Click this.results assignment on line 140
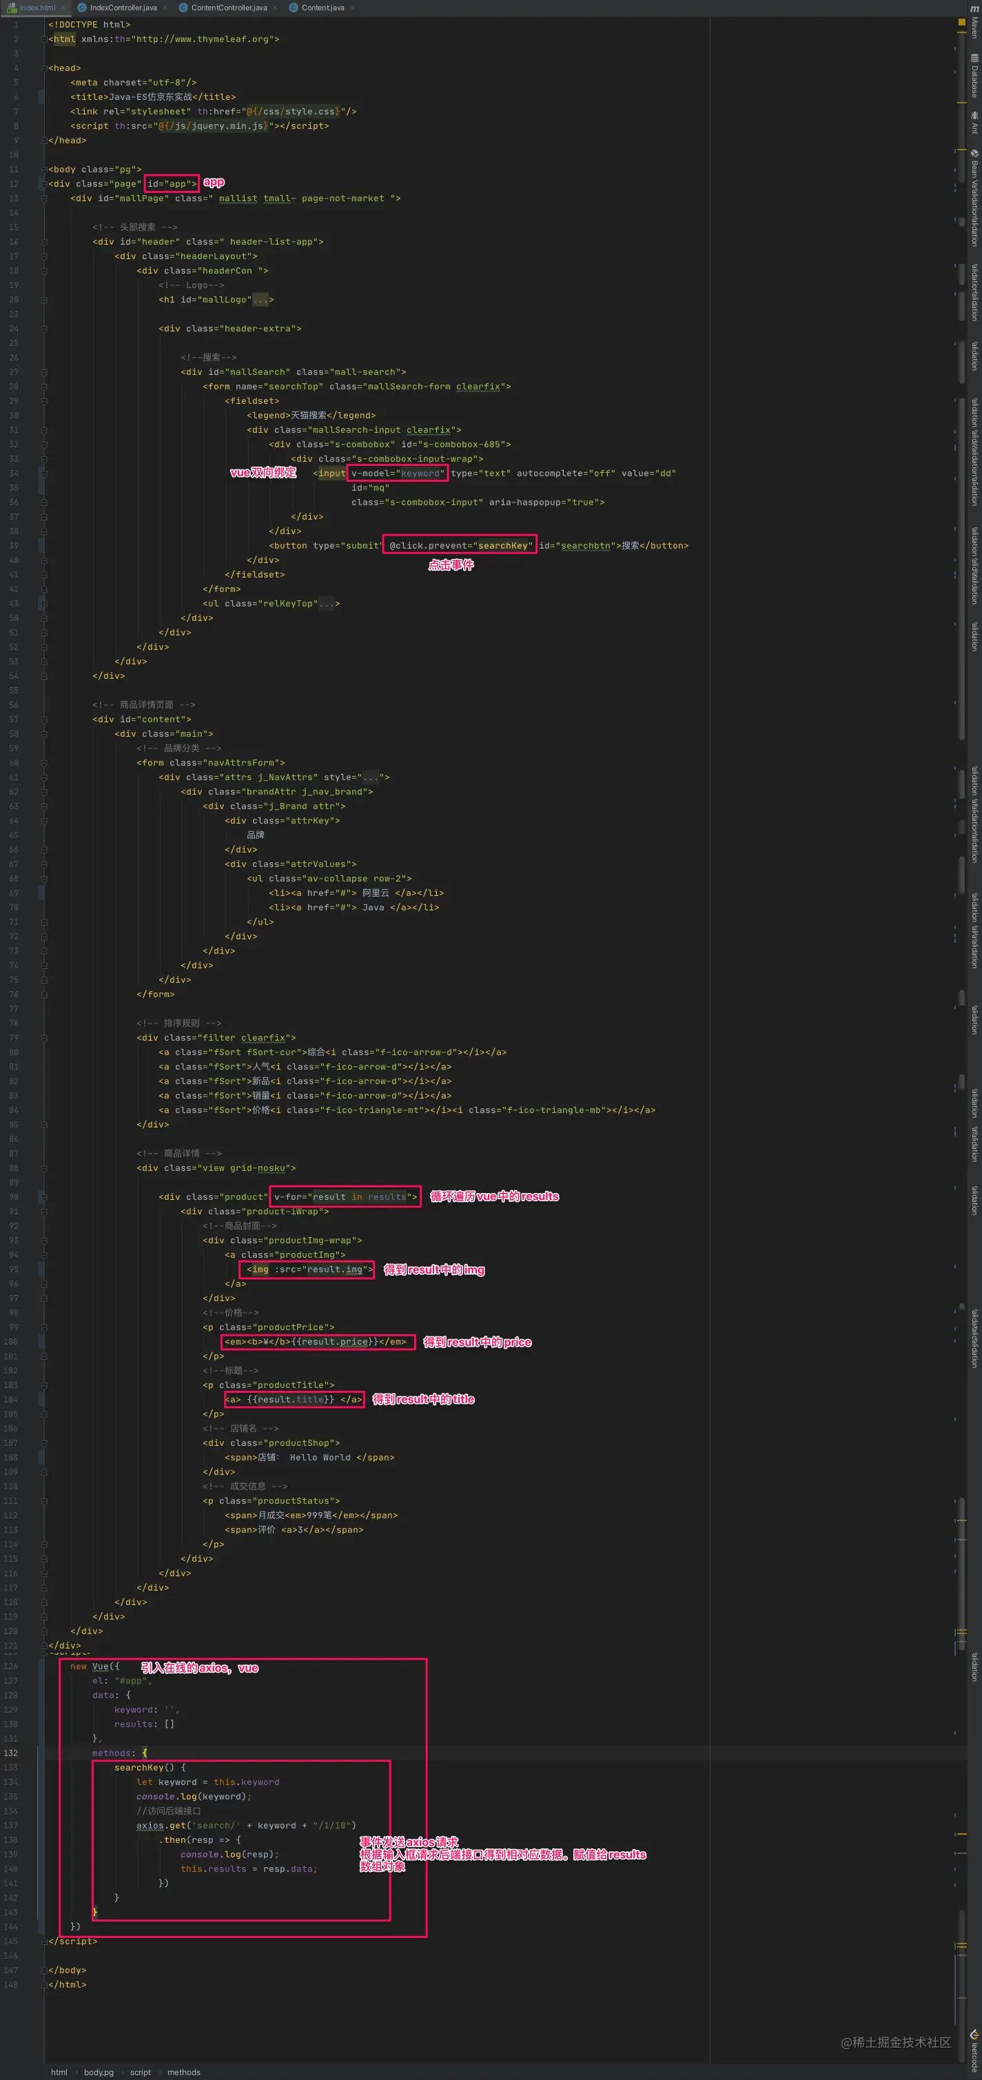 249,1869
